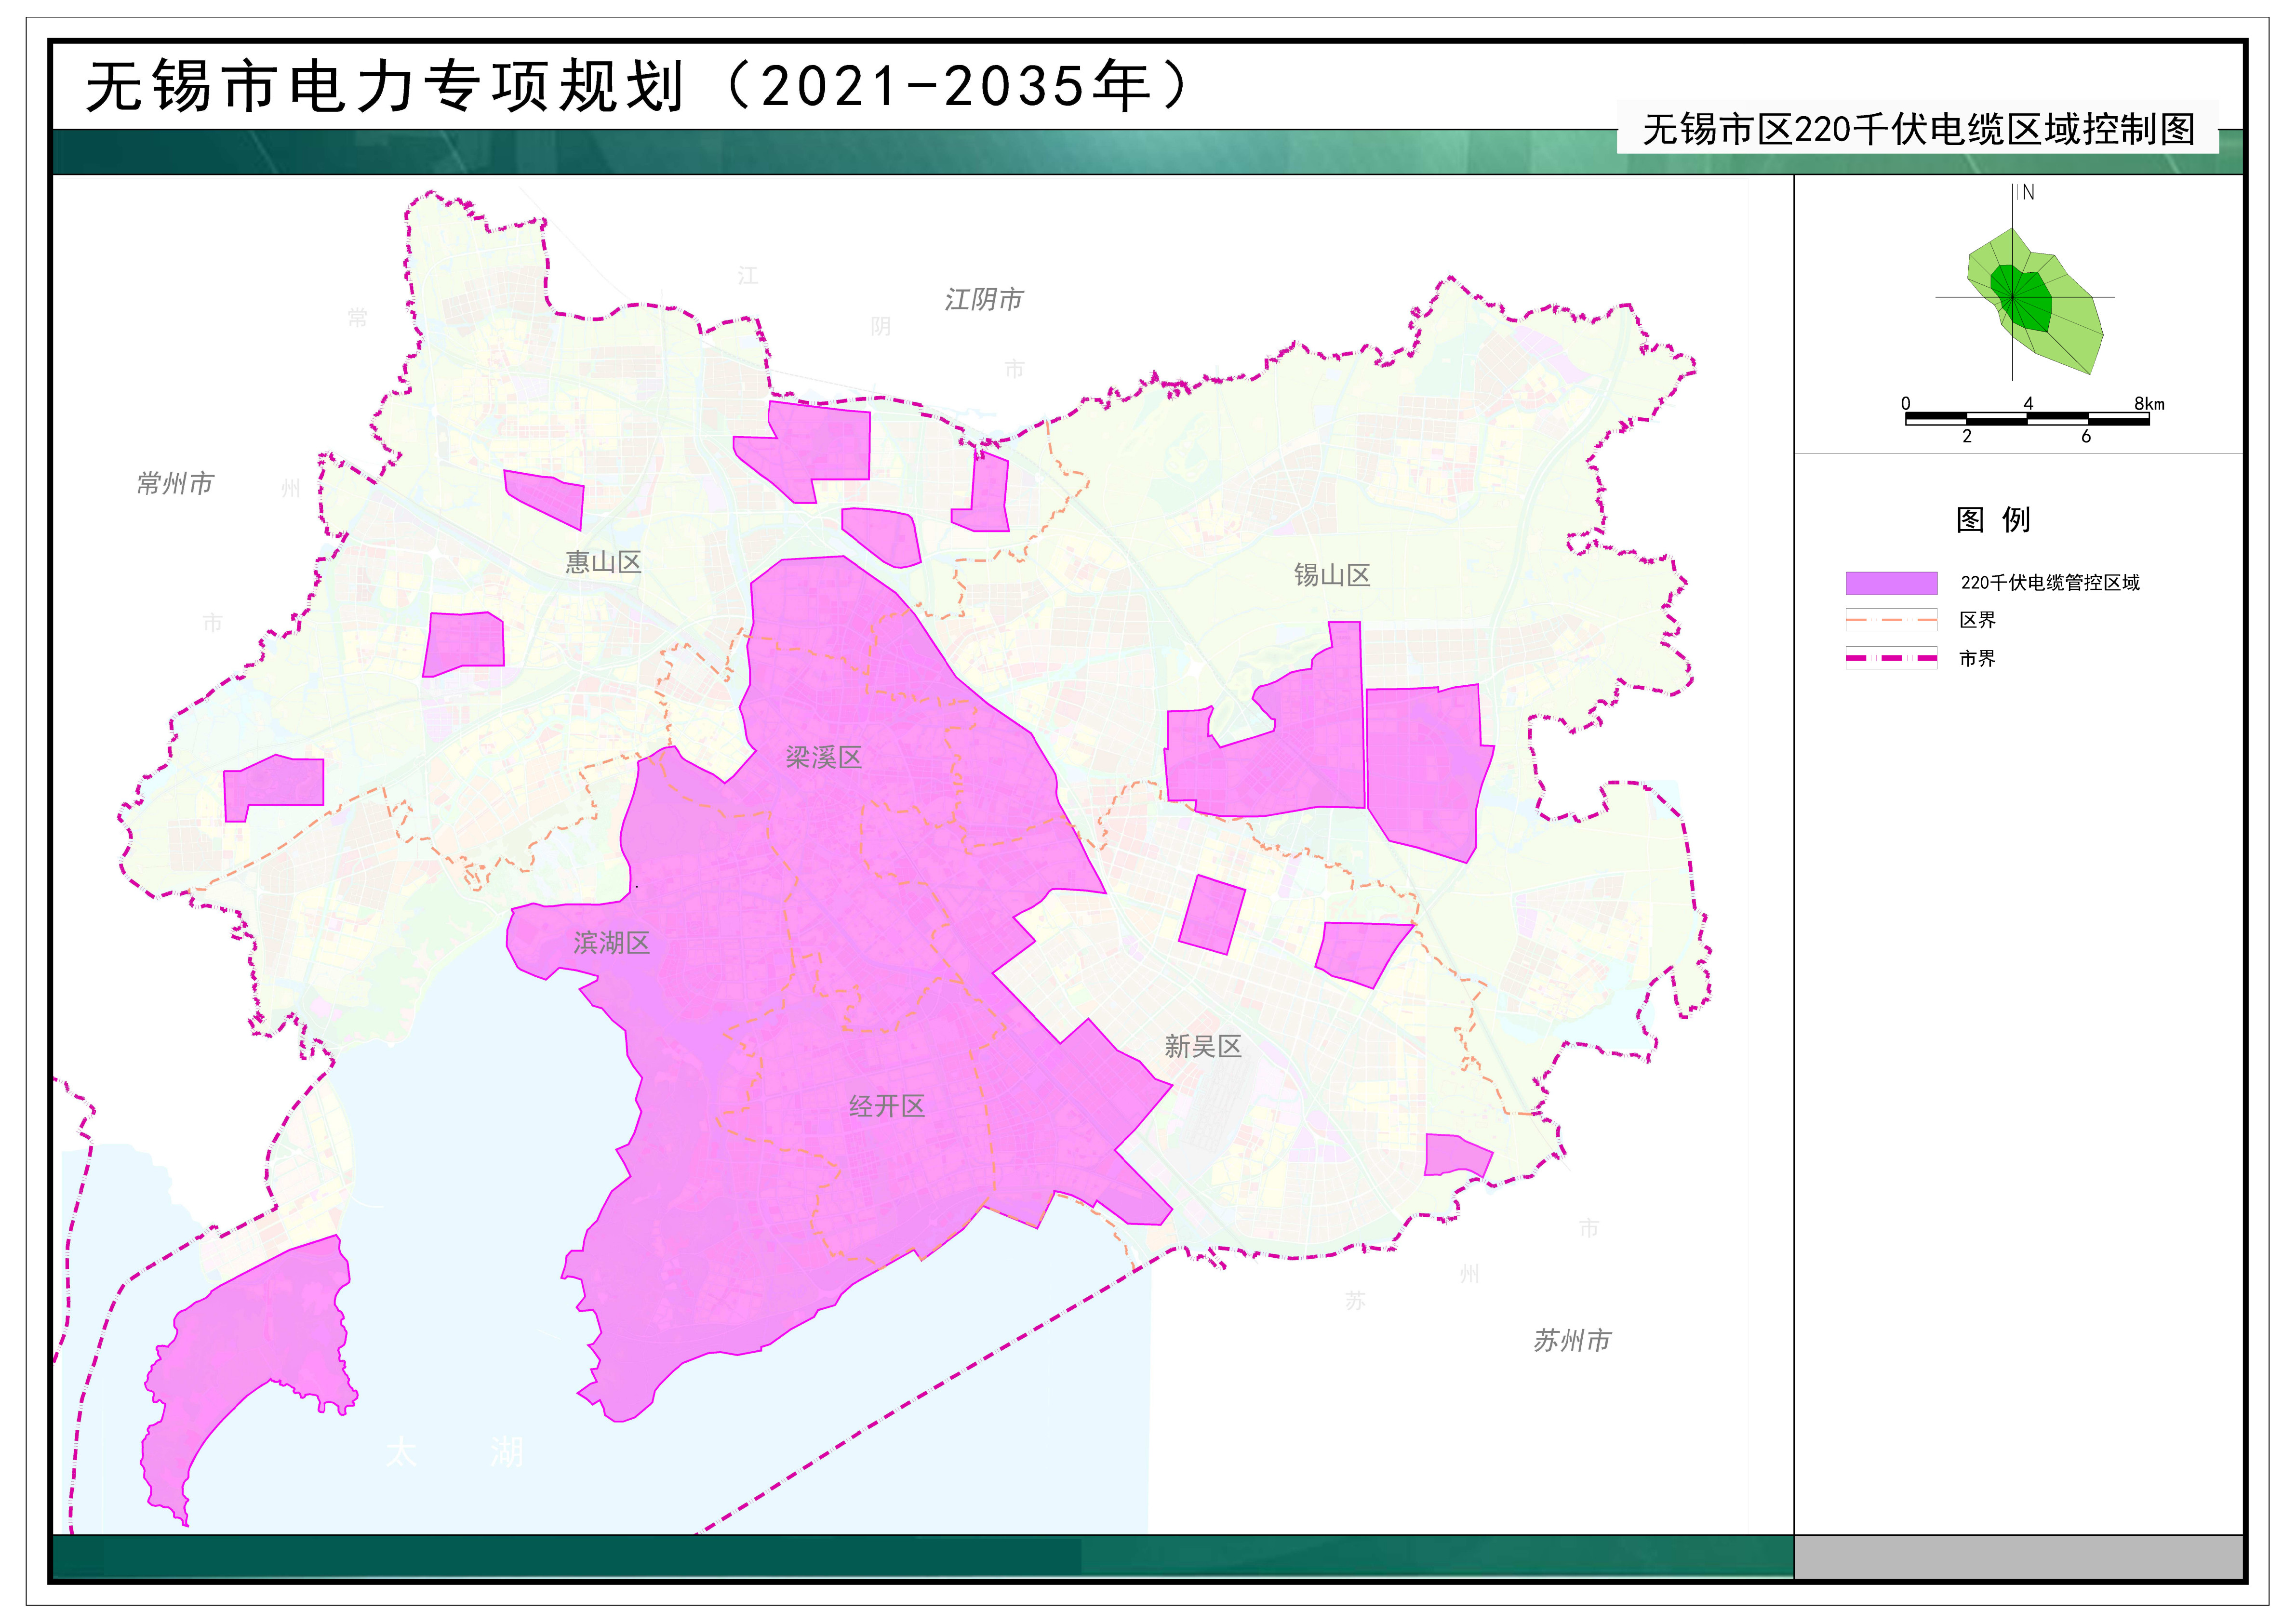Click the 滨湖区 district label
The height and width of the screenshot is (1623, 2296).
click(611, 943)
